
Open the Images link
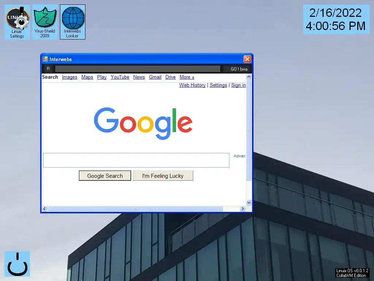pyautogui.click(x=70, y=77)
